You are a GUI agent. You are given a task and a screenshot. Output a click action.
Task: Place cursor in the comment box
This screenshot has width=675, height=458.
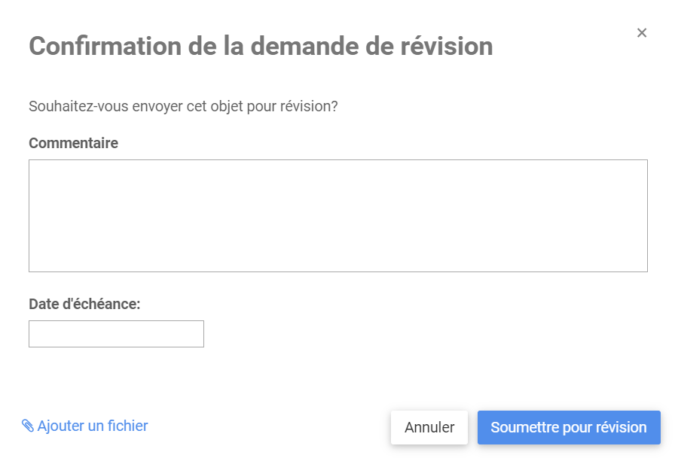coord(337,216)
